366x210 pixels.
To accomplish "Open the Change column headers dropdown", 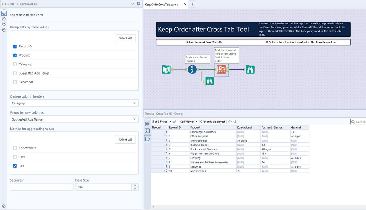I will click(74, 103).
